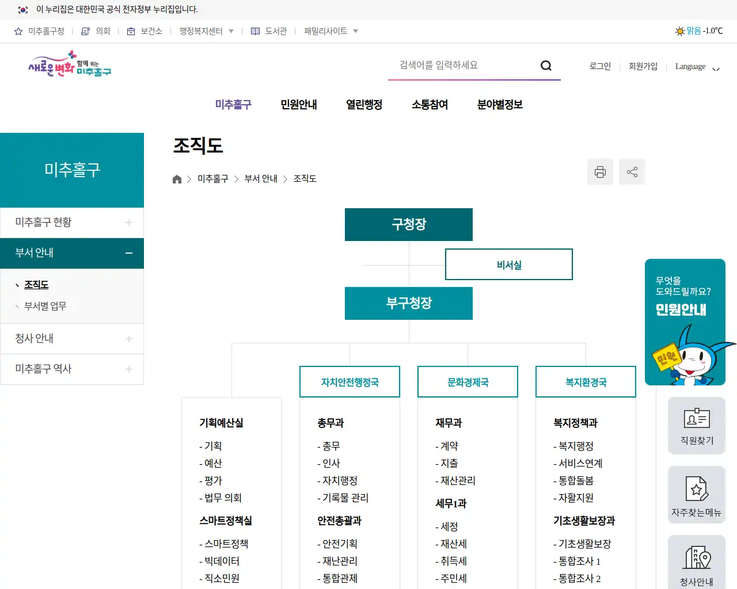
Task: Click the 의회 council icon
Action: point(85,31)
